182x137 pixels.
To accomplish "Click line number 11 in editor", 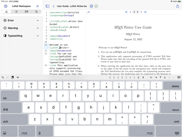I will point(46,45).
